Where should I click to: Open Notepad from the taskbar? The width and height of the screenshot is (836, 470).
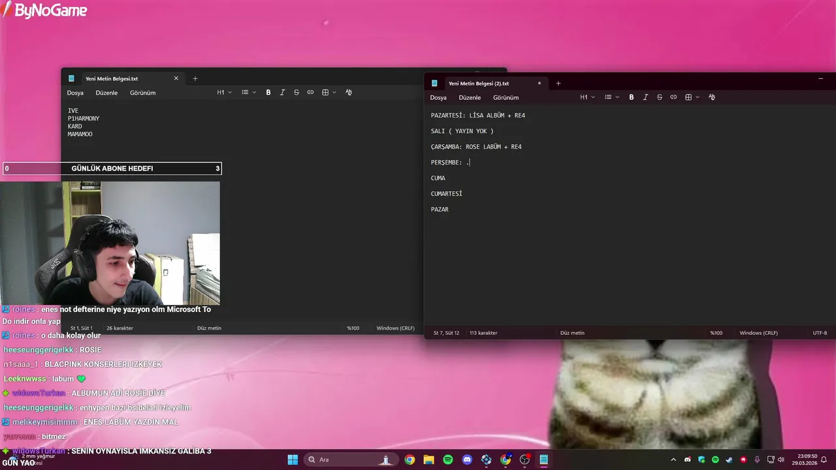pos(543,460)
